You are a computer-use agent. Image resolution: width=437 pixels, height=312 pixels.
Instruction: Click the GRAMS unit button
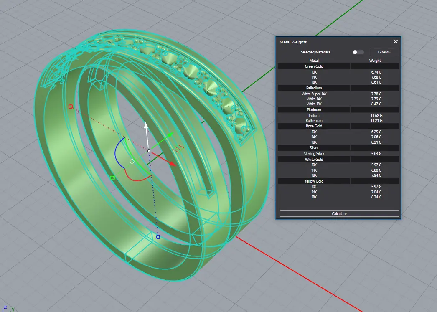point(384,52)
